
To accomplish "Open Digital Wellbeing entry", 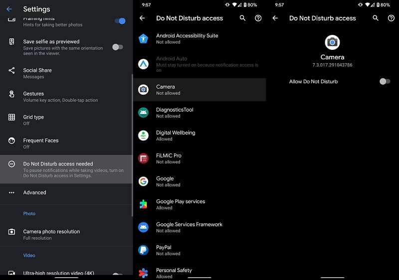I will click(199, 136).
